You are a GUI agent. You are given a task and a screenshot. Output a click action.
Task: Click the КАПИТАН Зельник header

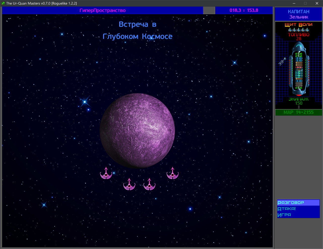pyautogui.click(x=299, y=14)
